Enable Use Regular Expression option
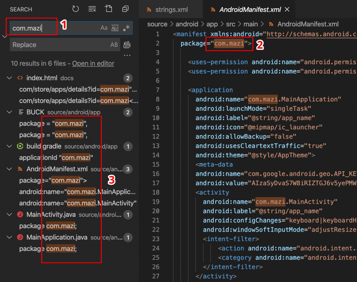Image resolution: width=357 pixels, height=282 pixels. 127,28
